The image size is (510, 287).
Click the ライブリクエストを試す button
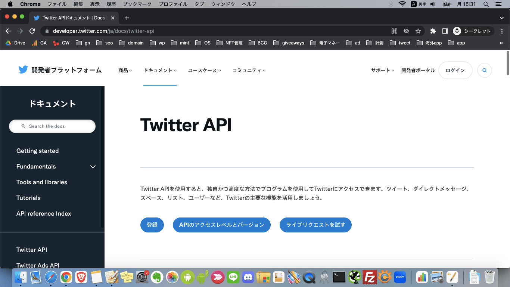click(x=315, y=225)
